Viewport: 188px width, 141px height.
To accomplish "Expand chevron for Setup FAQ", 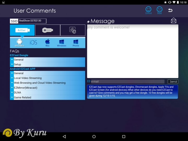I will [12, 64].
